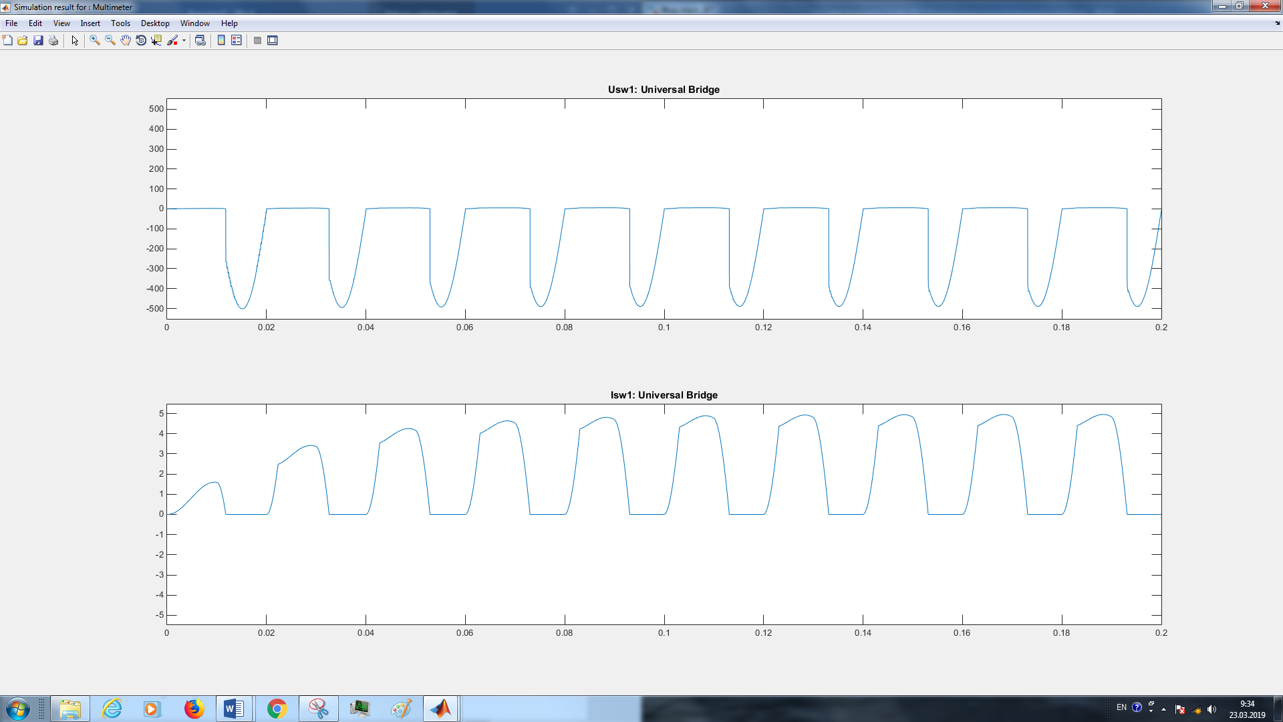
Task: Expand the toolbar dock arrow at far right
Action: pyautogui.click(x=1277, y=23)
